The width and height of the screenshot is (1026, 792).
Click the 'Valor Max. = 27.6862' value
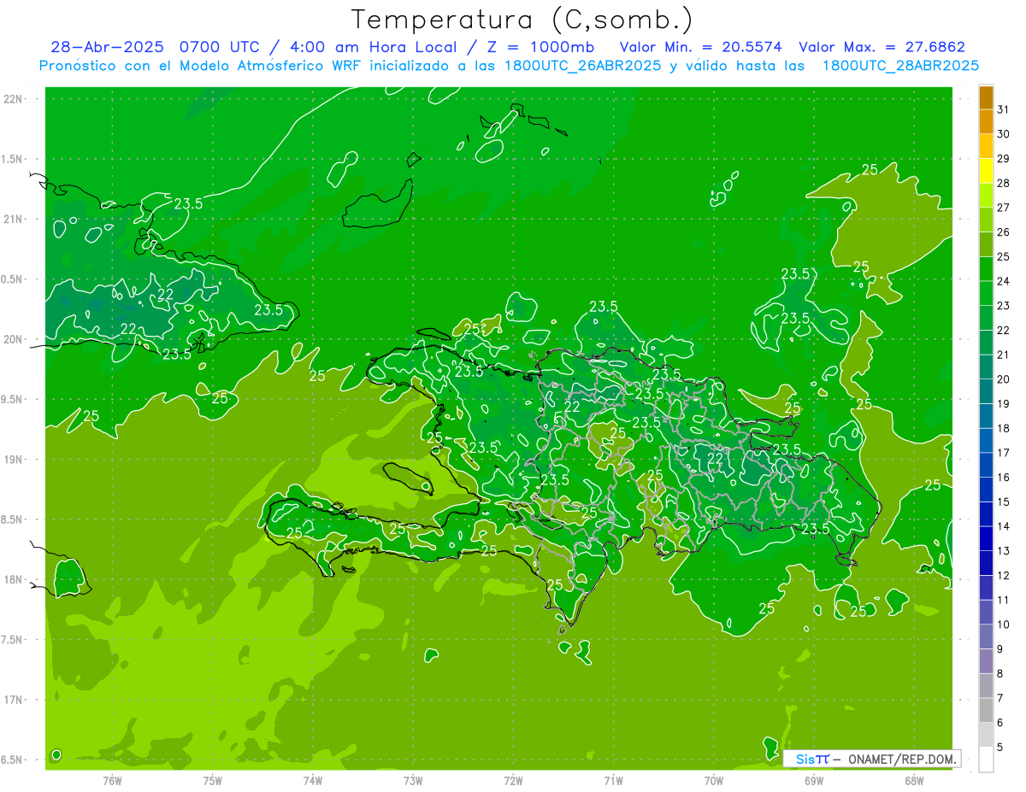pyautogui.click(x=882, y=47)
